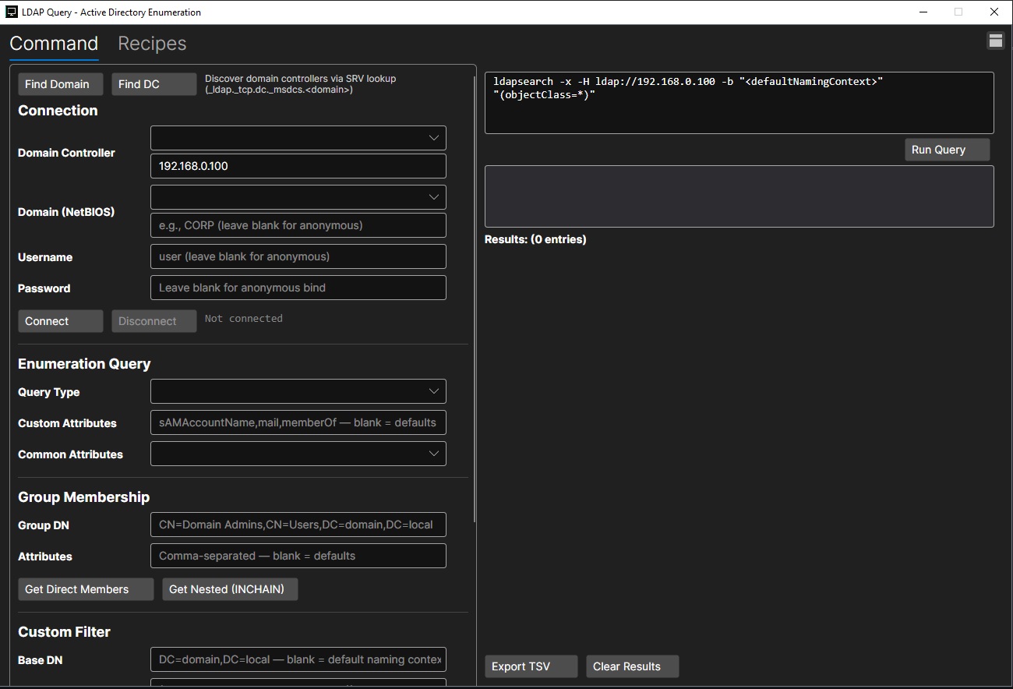The height and width of the screenshot is (689, 1013).
Task: Click the Custom Attributes field
Action: pyautogui.click(x=298, y=422)
